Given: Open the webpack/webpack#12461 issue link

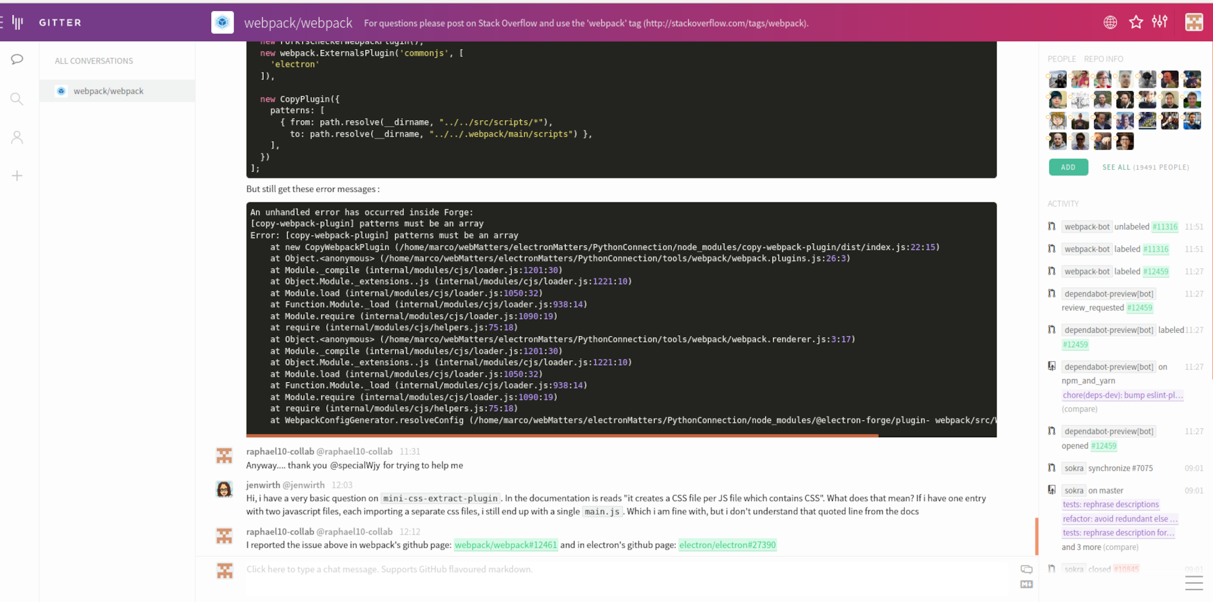Looking at the screenshot, I should 505,544.
